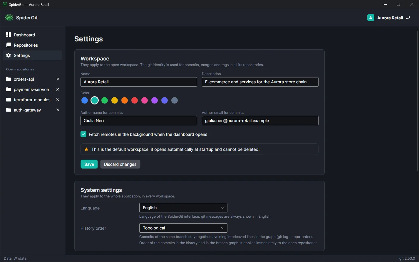Open the Language dropdown
Viewport: 419px width, 262px height.
tap(183, 208)
